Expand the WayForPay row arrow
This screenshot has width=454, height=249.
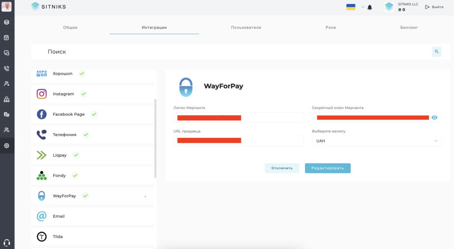click(145, 196)
